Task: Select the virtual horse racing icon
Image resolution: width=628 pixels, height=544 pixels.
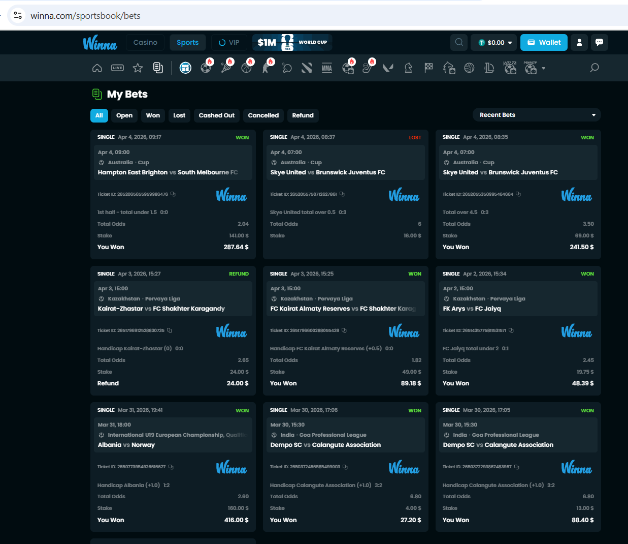Action: 449,68
